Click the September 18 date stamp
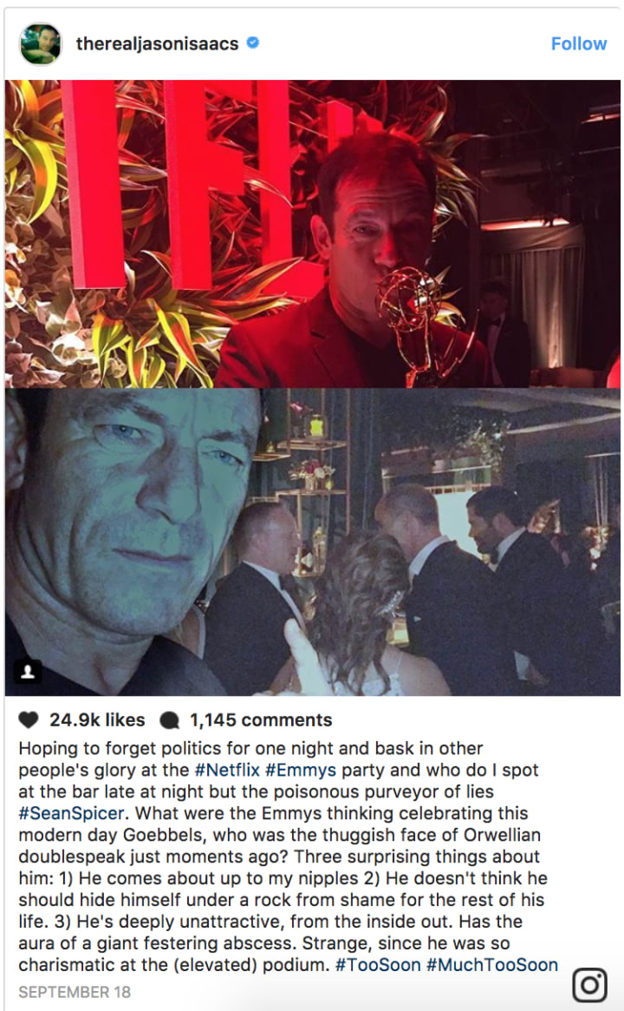This screenshot has width=624, height=1011. [x=75, y=992]
